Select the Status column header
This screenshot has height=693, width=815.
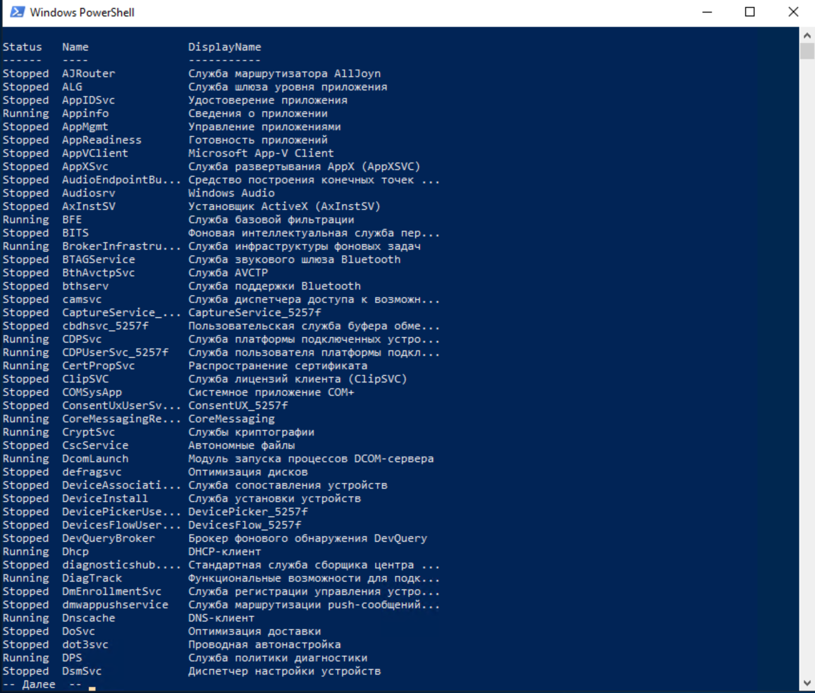(22, 46)
